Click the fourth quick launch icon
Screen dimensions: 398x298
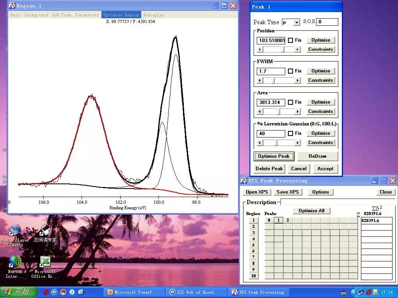pos(72,292)
